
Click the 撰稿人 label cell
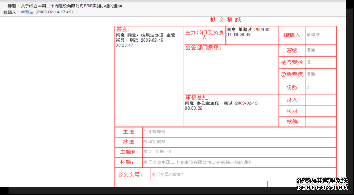click(292, 35)
